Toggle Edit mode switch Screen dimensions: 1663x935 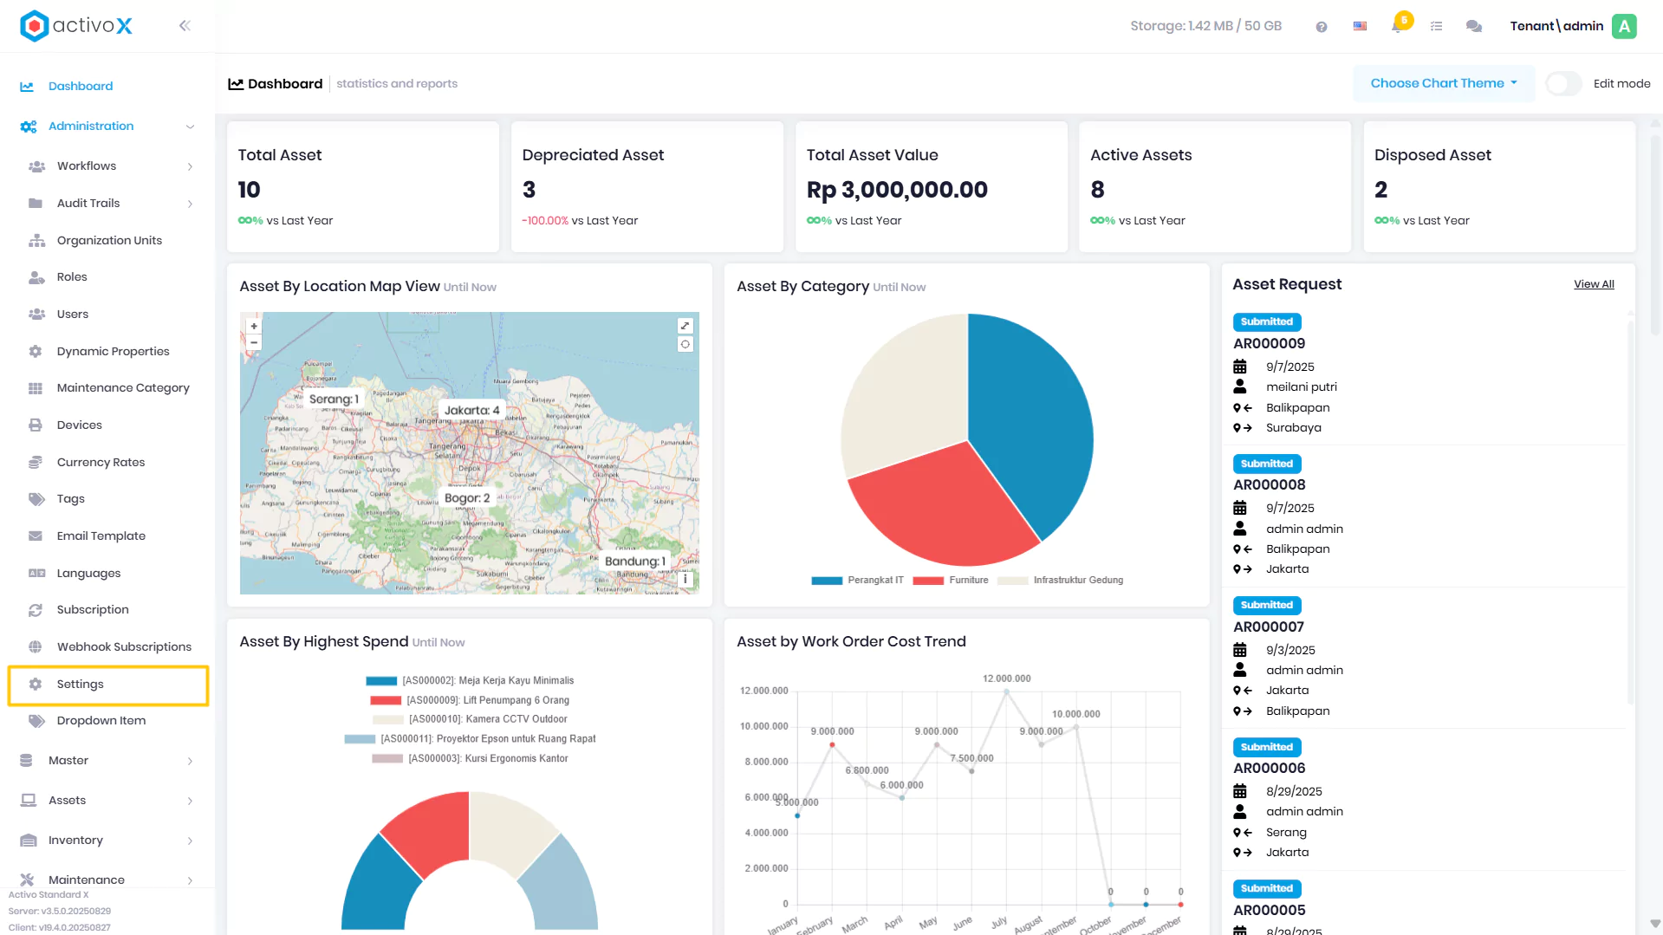point(1563,84)
